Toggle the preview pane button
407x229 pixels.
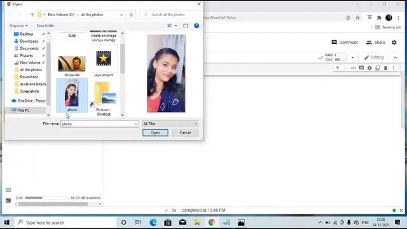pyautogui.click(x=186, y=25)
